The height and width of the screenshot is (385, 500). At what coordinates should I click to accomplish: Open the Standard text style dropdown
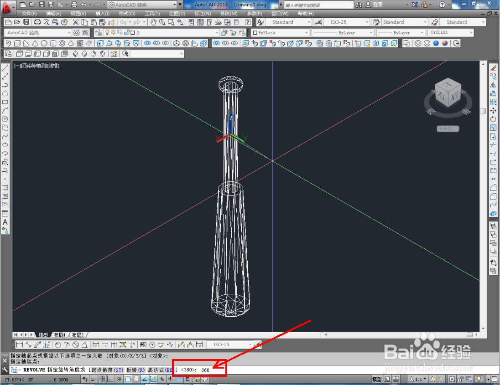[x=288, y=22]
